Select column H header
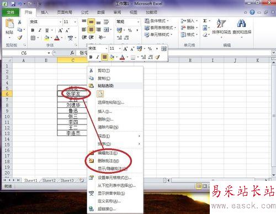 190,60
